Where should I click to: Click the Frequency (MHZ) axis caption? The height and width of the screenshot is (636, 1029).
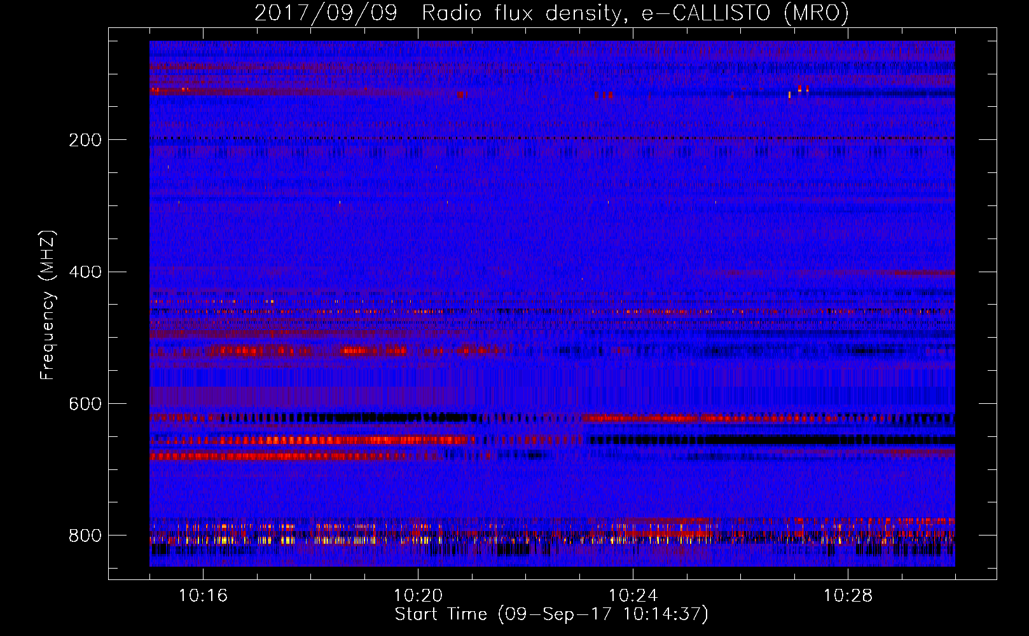[48, 305]
